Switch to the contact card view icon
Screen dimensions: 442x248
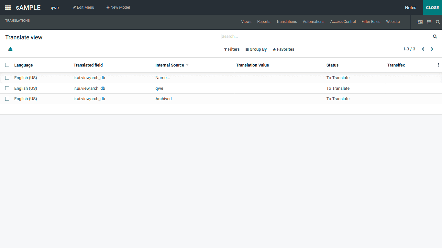tap(420, 22)
